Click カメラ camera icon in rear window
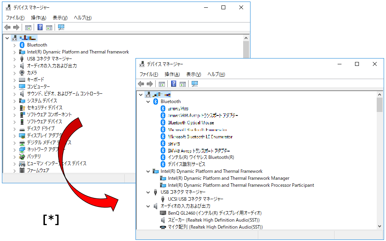Viewport: 386px width, 241px height. (x=22, y=73)
